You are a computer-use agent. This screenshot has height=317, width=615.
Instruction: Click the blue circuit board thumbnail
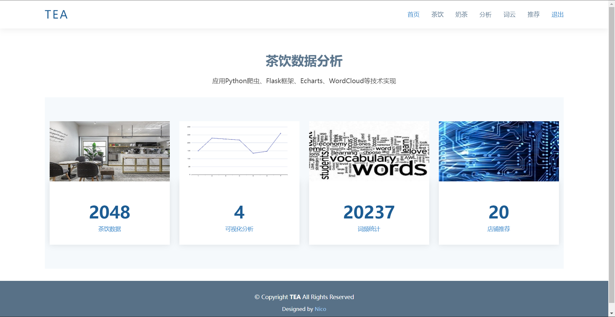click(498, 151)
